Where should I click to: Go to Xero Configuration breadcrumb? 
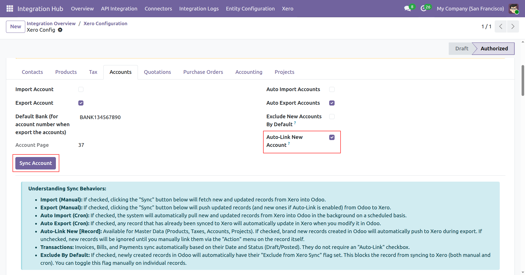105,23
